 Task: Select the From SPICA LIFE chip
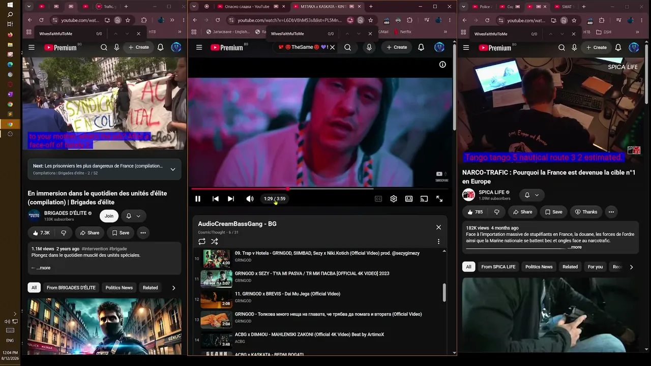(x=498, y=267)
